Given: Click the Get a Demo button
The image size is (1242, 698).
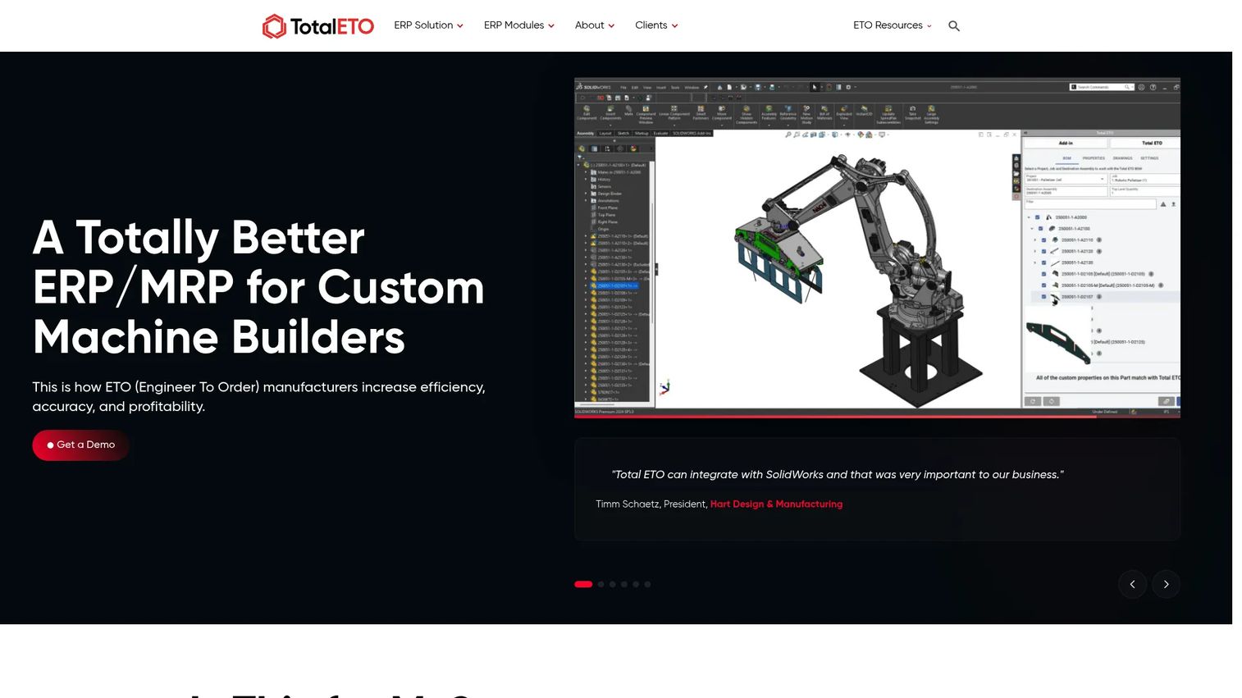Looking at the screenshot, I should pos(80,445).
